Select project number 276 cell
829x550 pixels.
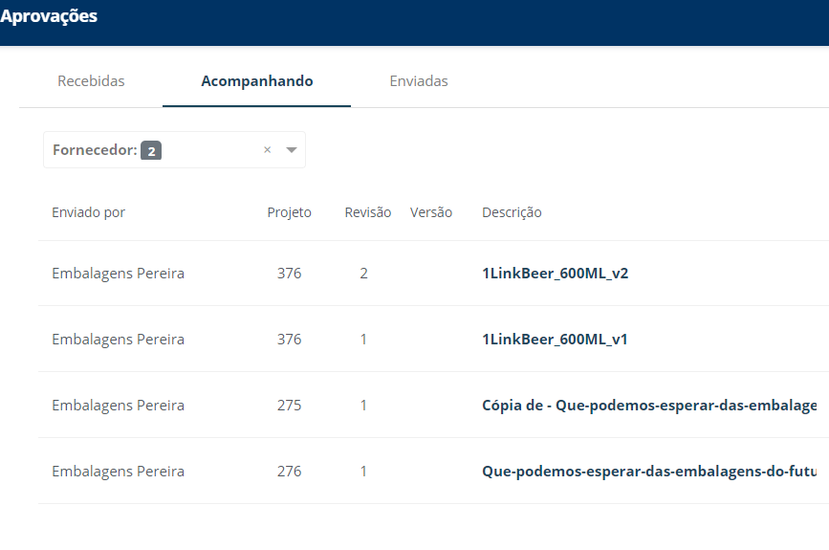289,472
